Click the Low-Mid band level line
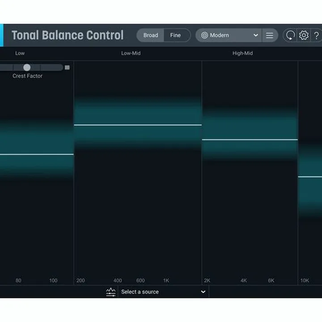The height and width of the screenshot is (322, 322). 138,125
